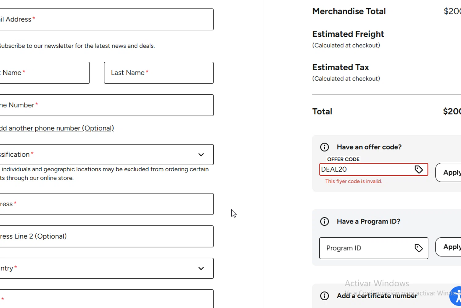Apply the Program ID
The height and width of the screenshot is (308, 461).
pyautogui.click(x=450, y=247)
